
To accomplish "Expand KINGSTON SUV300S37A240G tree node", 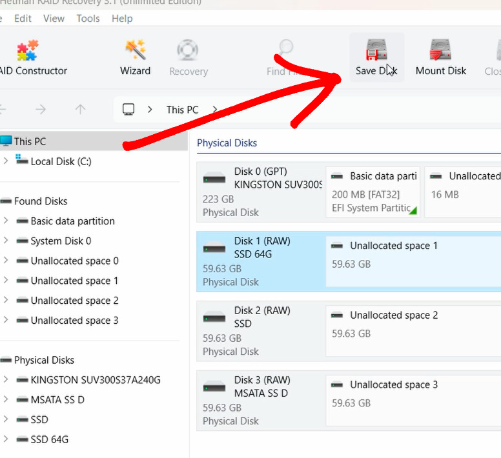I will (5, 379).
